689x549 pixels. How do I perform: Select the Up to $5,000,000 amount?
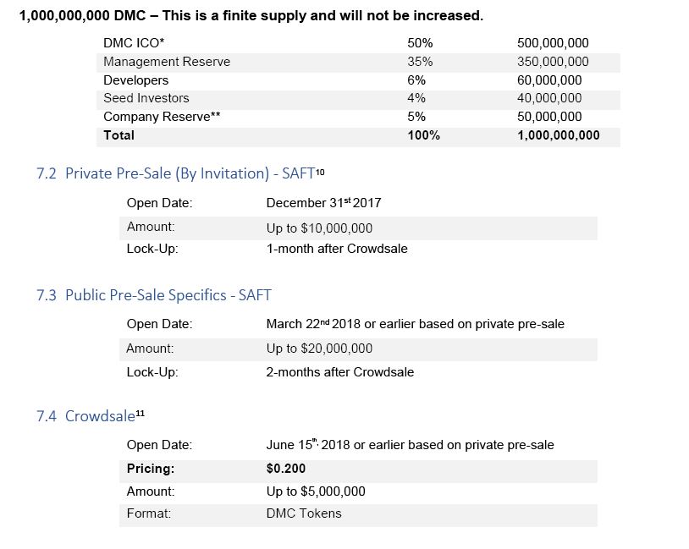(316, 491)
